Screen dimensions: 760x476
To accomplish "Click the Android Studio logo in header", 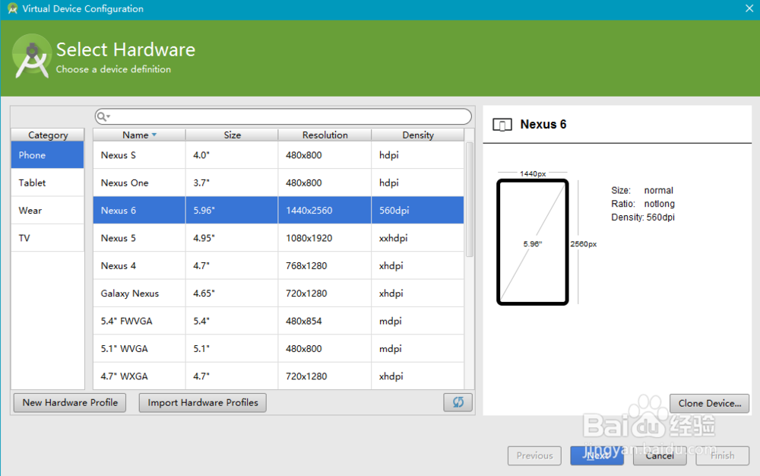I will [x=31, y=56].
